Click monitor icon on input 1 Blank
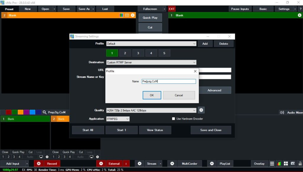The width and height of the screenshot is (303, 172). tap(41, 157)
